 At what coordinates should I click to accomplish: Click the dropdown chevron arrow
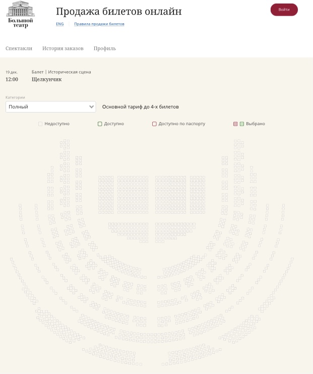[x=91, y=107]
